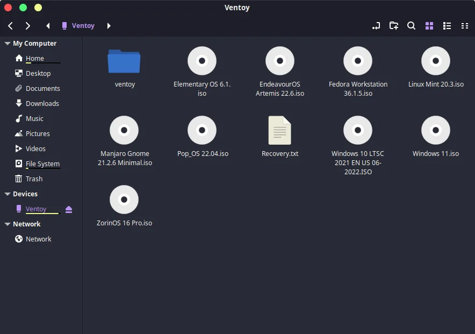Create a new folder using toolbar icon
This screenshot has height=334, width=475.
pyautogui.click(x=393, y=26)
